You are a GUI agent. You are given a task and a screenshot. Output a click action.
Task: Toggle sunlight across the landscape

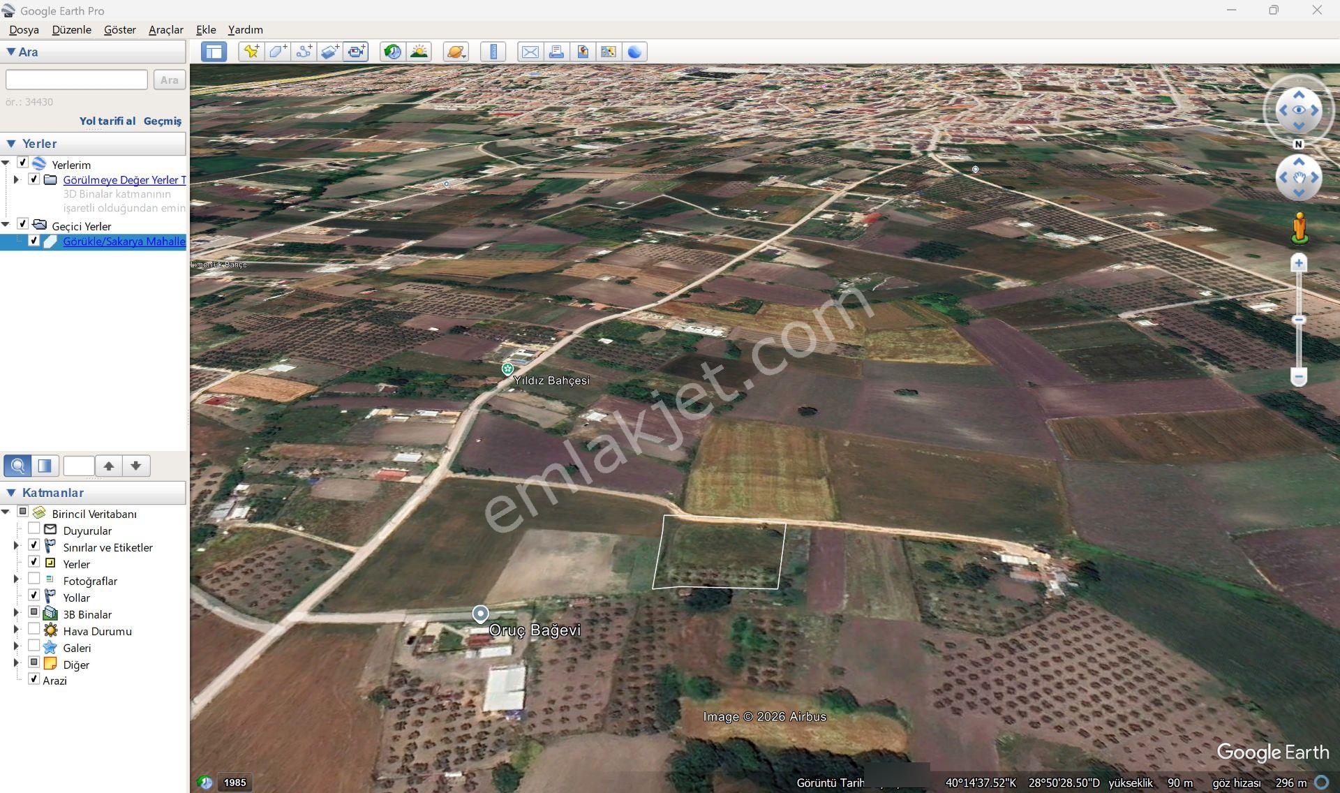click(x=419, y=52)
